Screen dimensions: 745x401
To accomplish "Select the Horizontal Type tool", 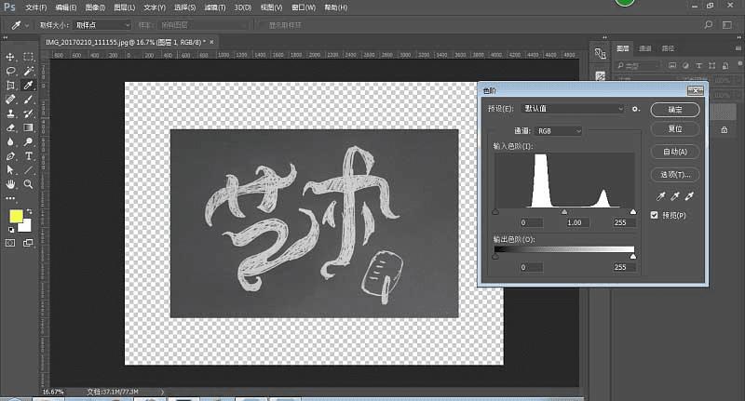I will click(x=28, y=156).
